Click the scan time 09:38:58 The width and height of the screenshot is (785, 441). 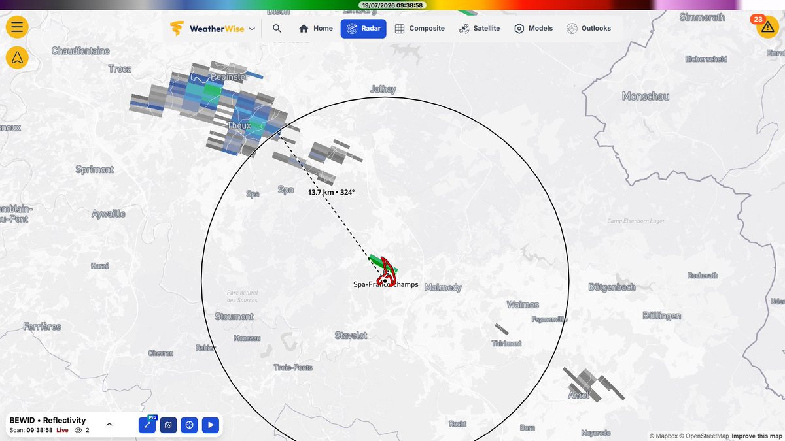[40, 431]
